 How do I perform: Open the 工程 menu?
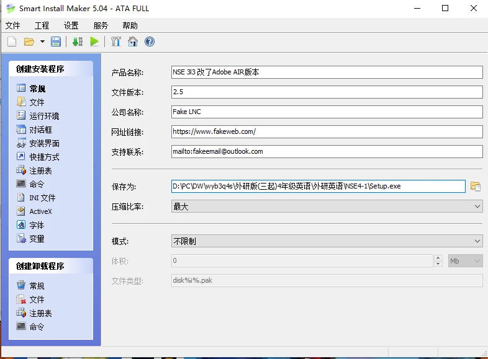tap(42, 25)
